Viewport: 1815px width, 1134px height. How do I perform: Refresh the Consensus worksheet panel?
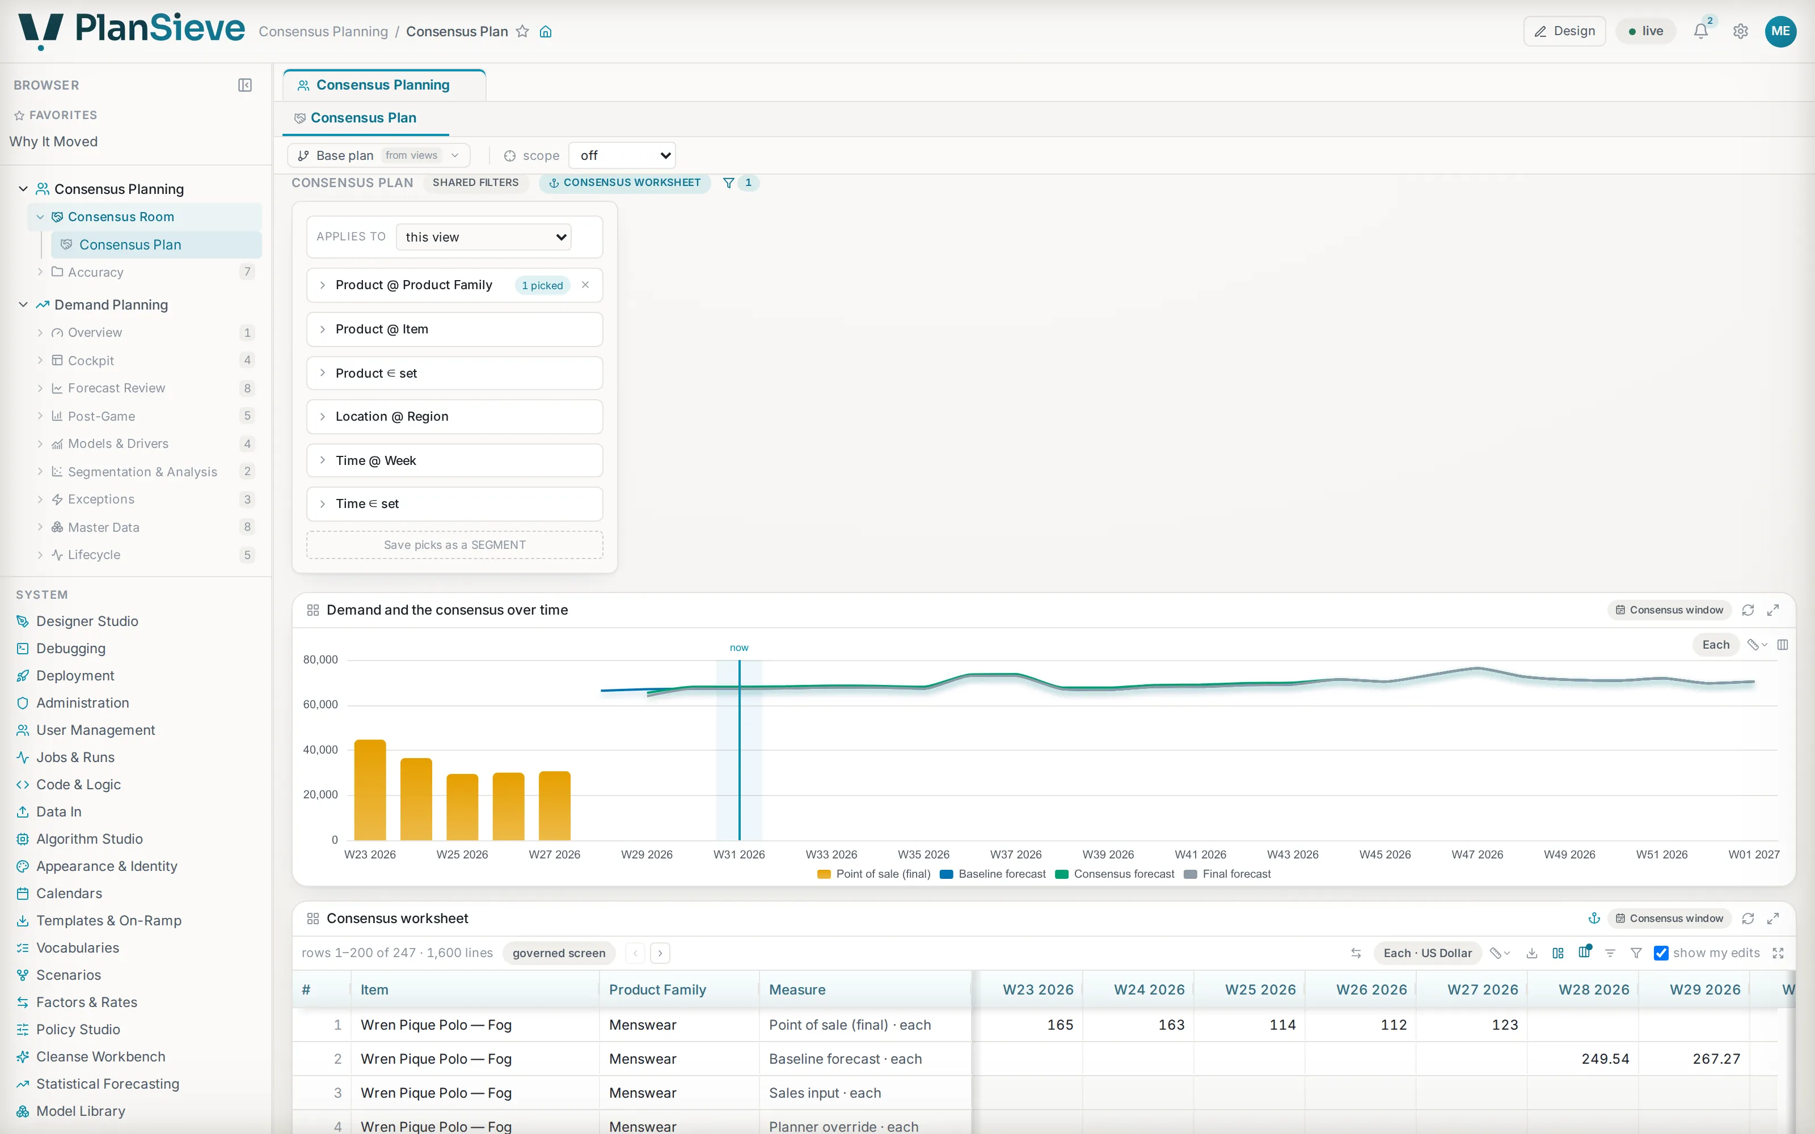1748,919
